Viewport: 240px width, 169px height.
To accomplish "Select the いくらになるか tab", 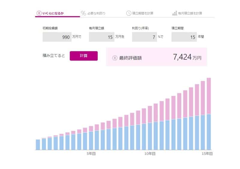I will click(58, 13).
